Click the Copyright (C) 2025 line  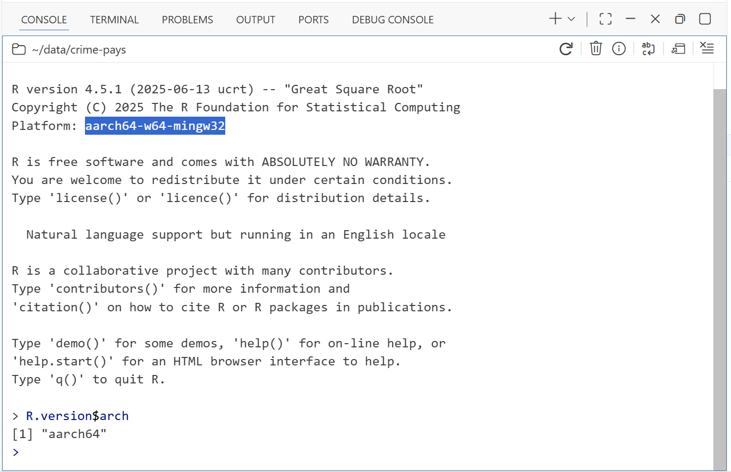[236, 107]
